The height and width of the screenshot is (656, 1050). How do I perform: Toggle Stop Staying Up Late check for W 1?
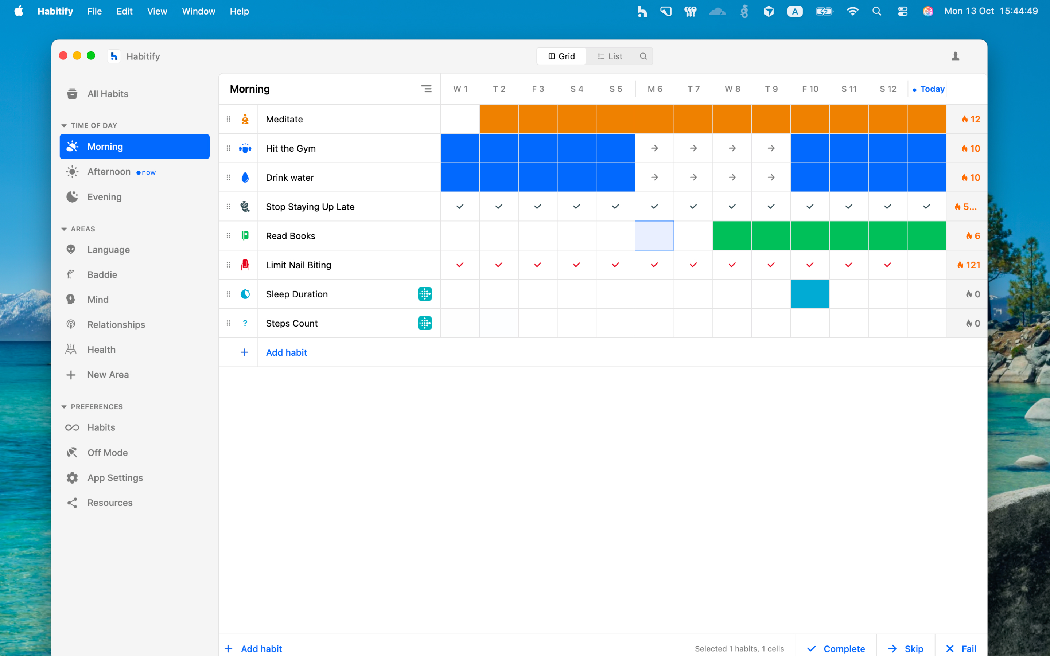pos(460,207)
